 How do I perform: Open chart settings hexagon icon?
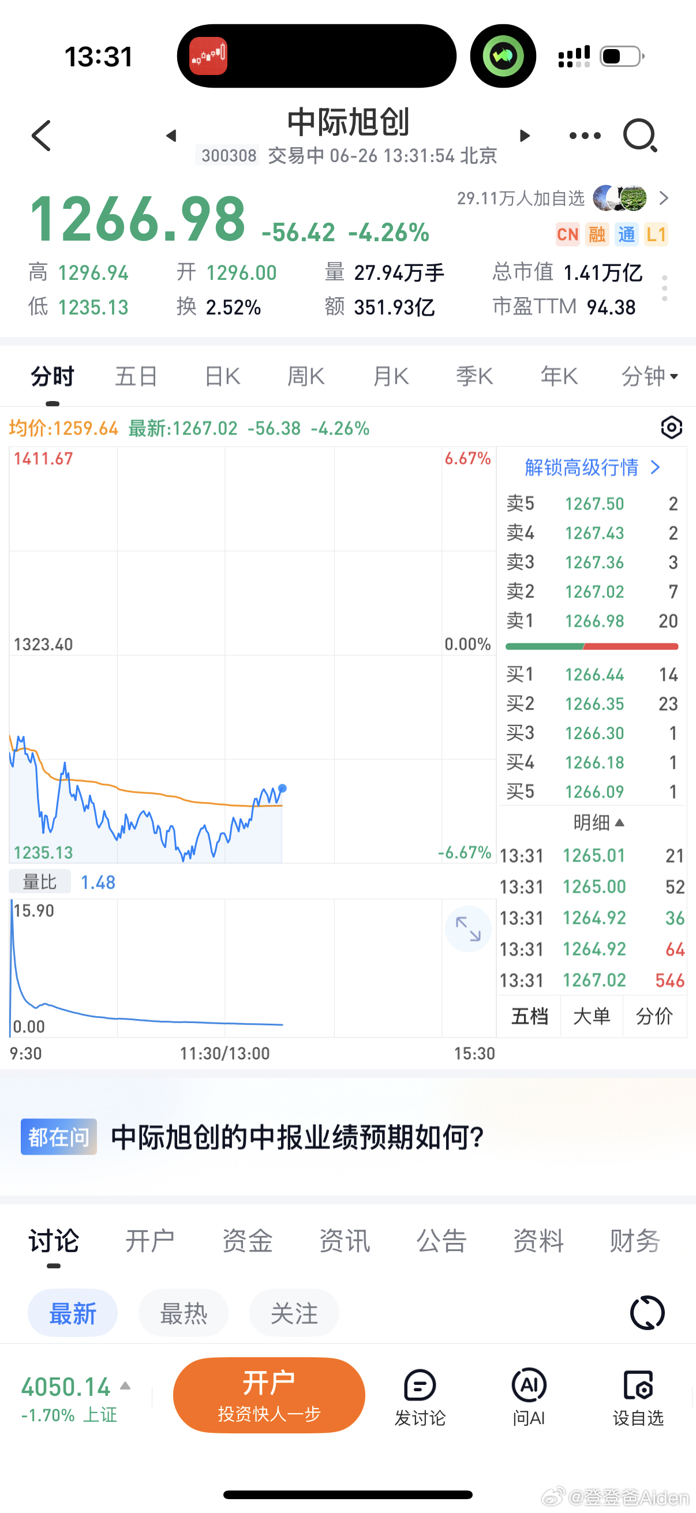671,428
